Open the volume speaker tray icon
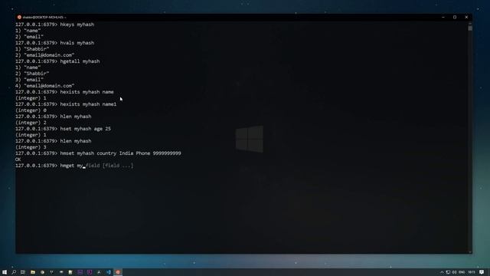490x276 pixels. click(x=454, y=272)
